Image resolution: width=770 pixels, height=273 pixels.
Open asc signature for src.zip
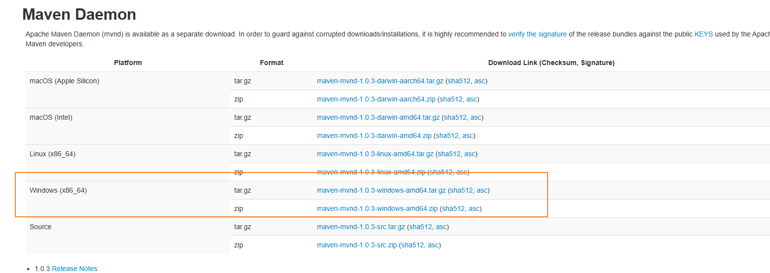coord(433,245)
